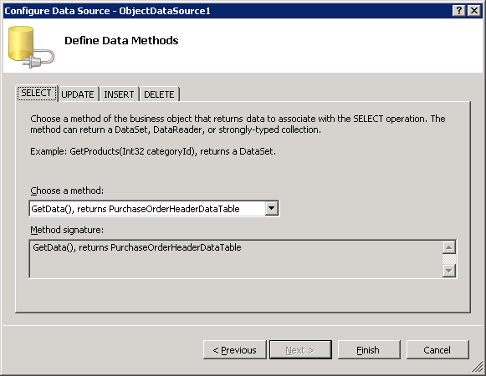This screenshot has height=376, width=486.
Task: Click the Method signature scrollbar down arrow
Action: pyautogui.click(x=449, y=271)
